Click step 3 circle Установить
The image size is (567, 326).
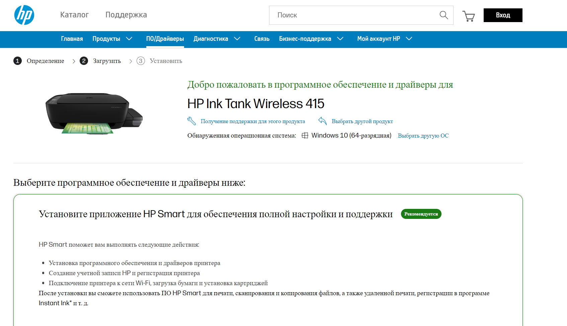(x=141, y=61)
